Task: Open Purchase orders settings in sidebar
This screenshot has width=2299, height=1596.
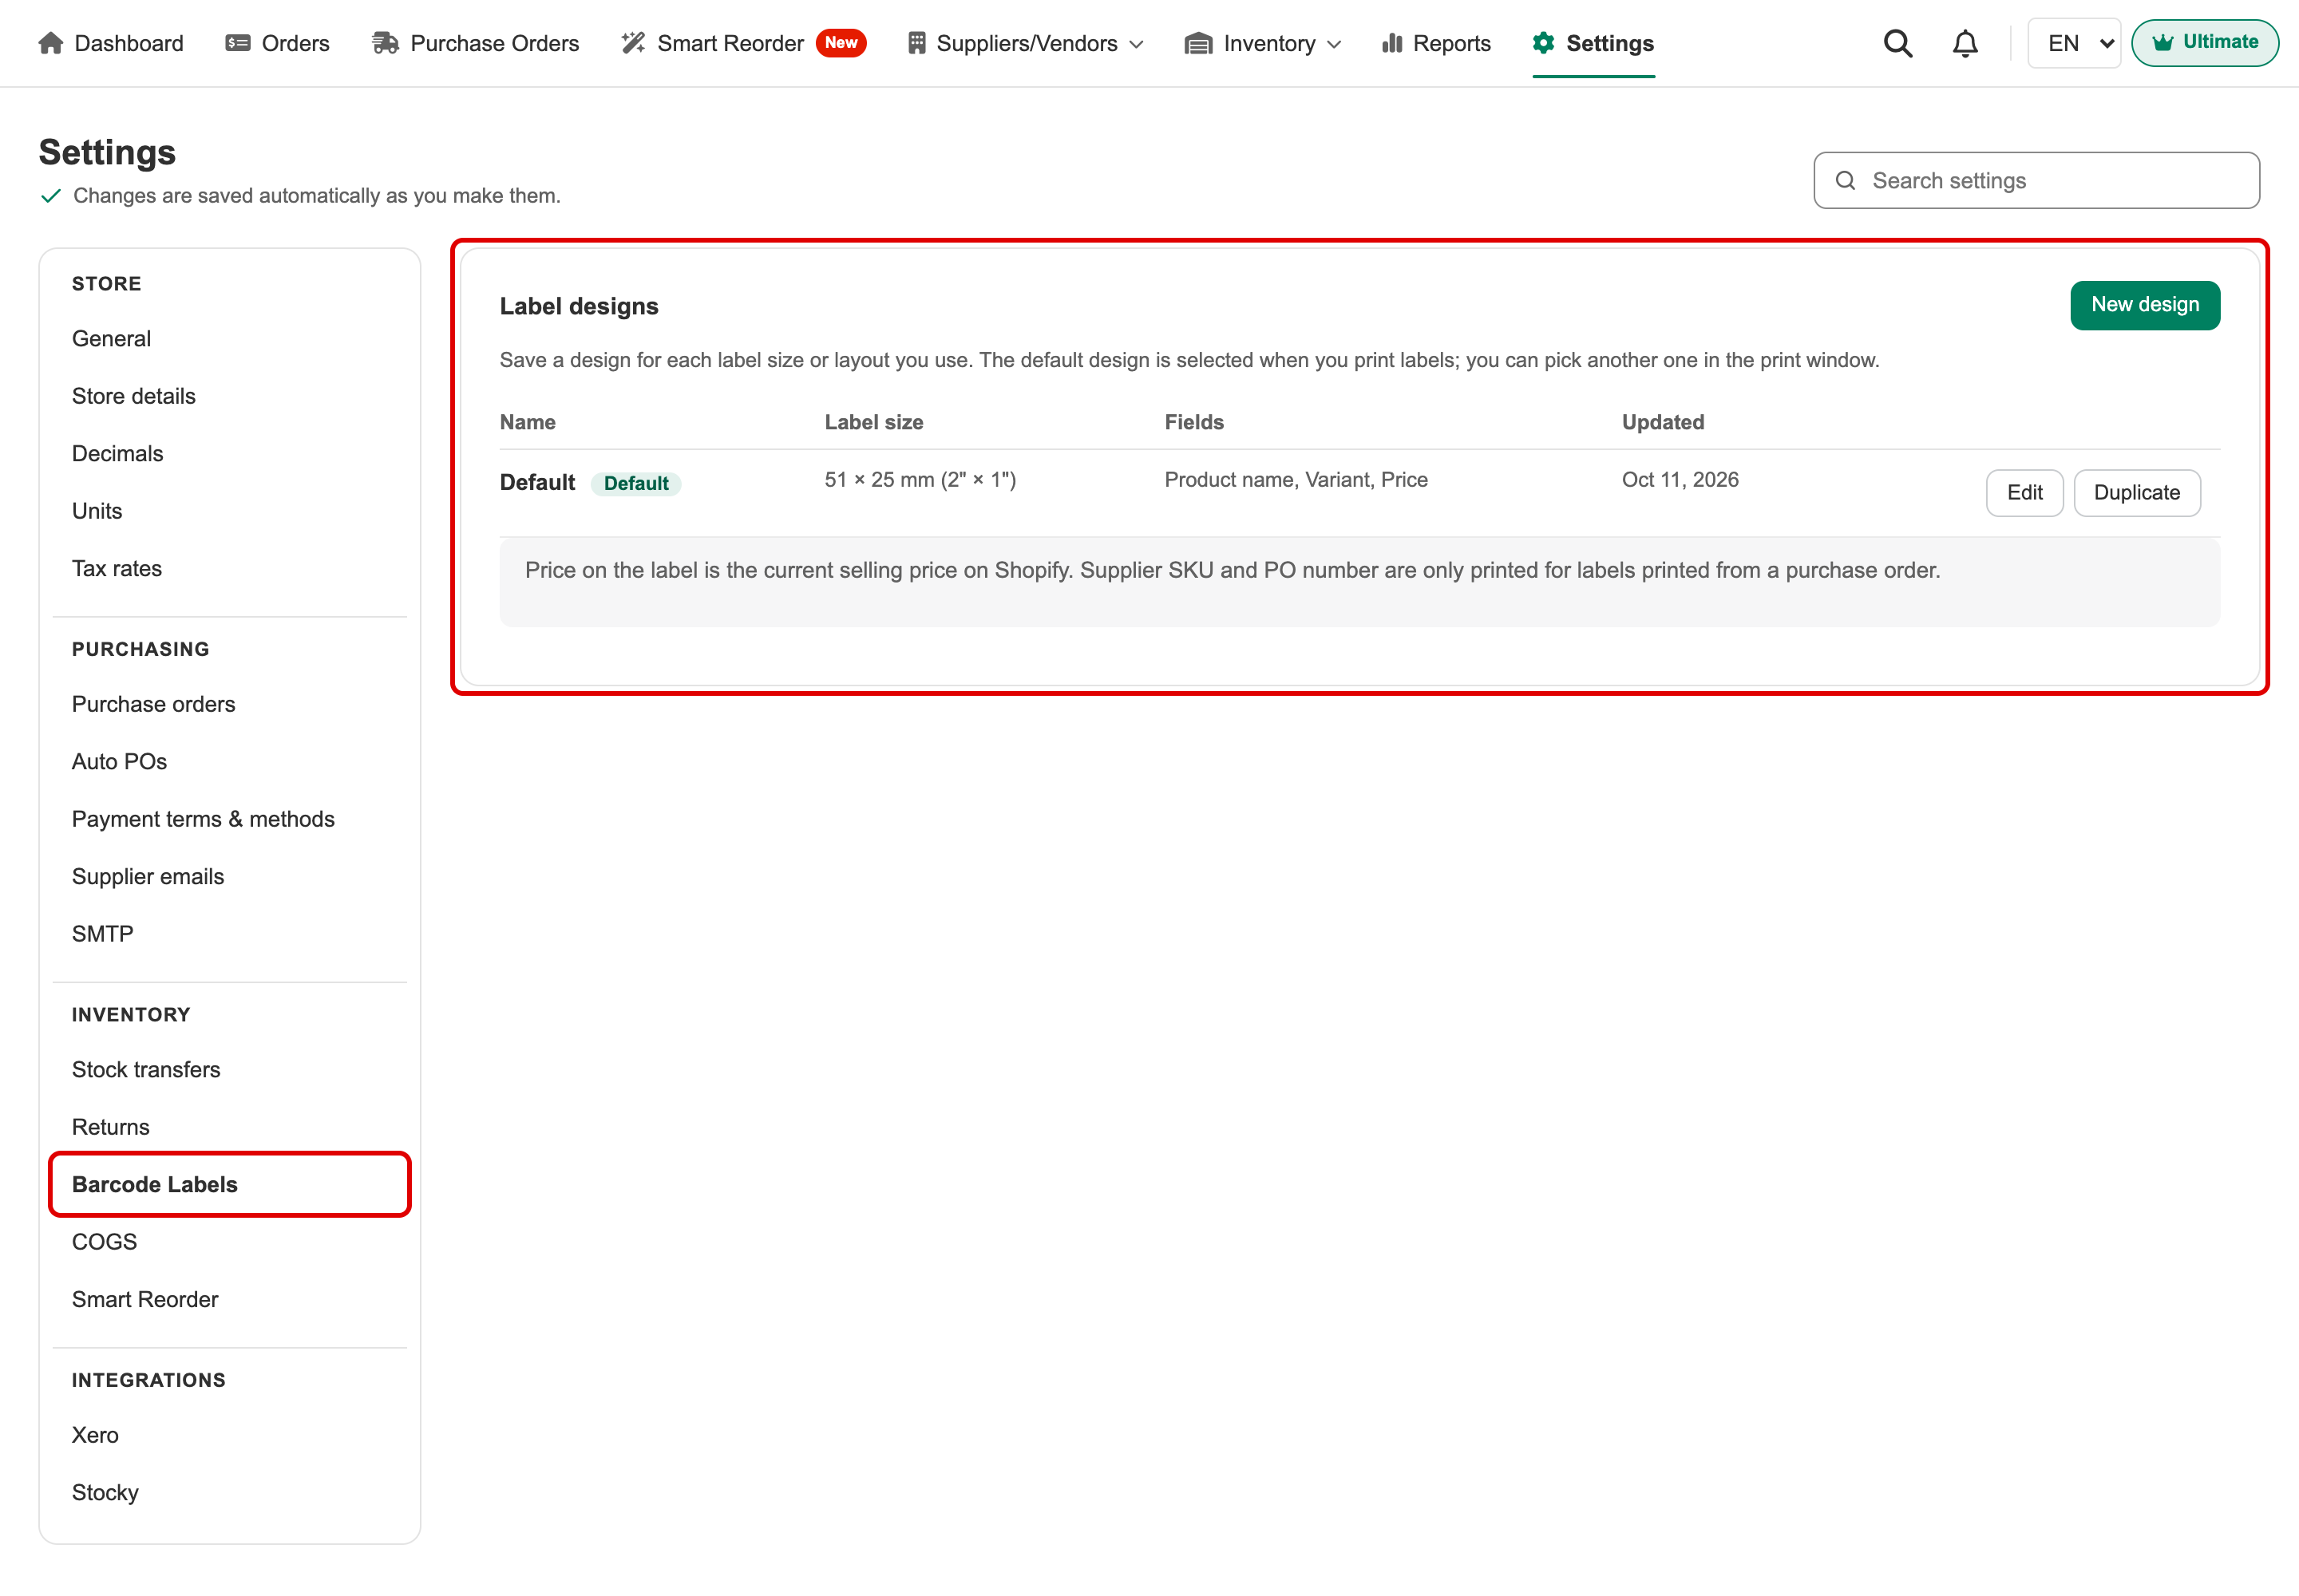Action: 153,704
